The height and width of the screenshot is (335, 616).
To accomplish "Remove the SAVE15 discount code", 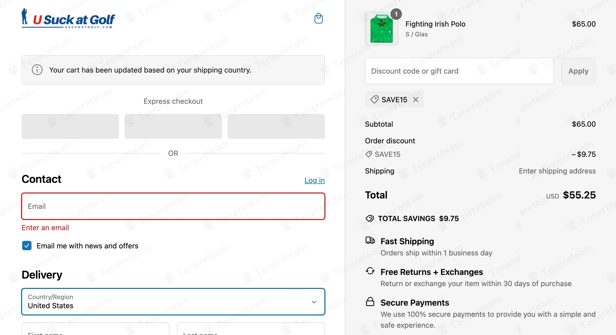I will 416,100.
